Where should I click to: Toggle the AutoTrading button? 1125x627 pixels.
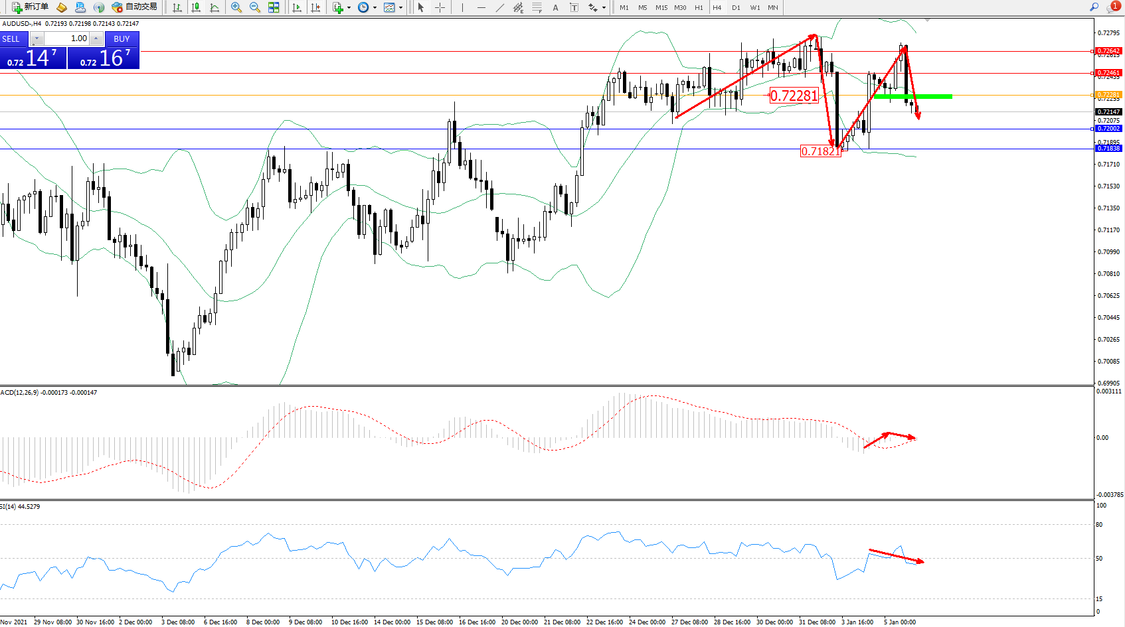135,7
